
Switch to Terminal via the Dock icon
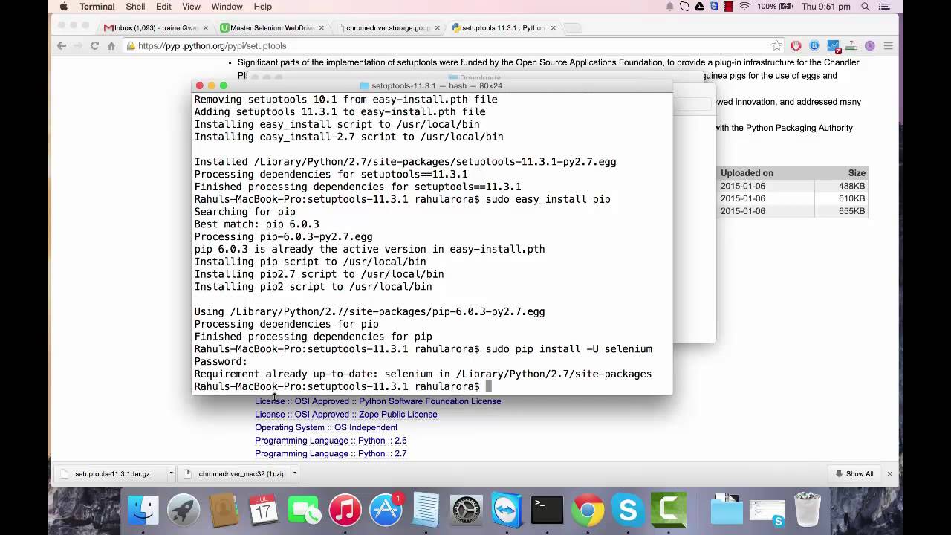coord(548,510)
